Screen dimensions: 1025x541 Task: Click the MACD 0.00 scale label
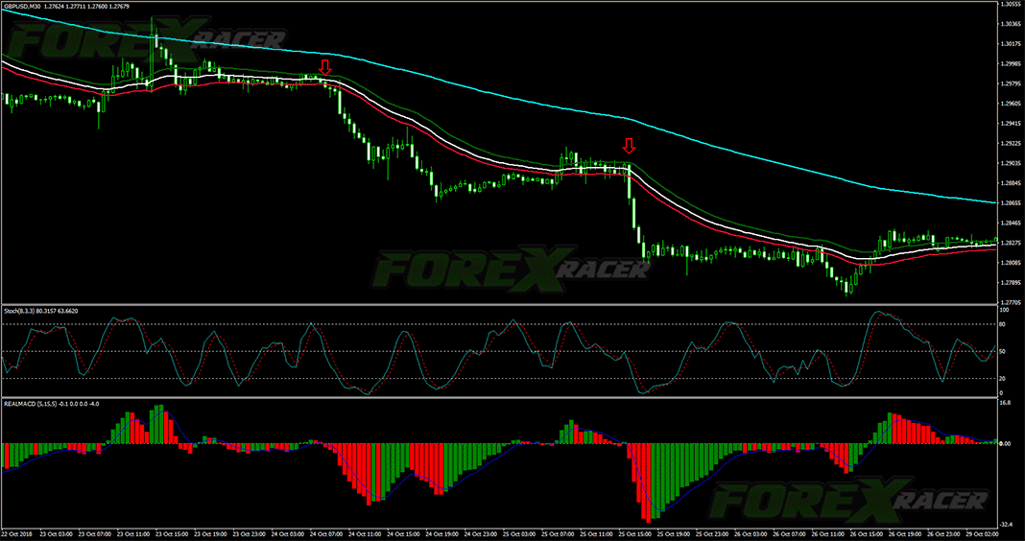[x=1007, y=444]
